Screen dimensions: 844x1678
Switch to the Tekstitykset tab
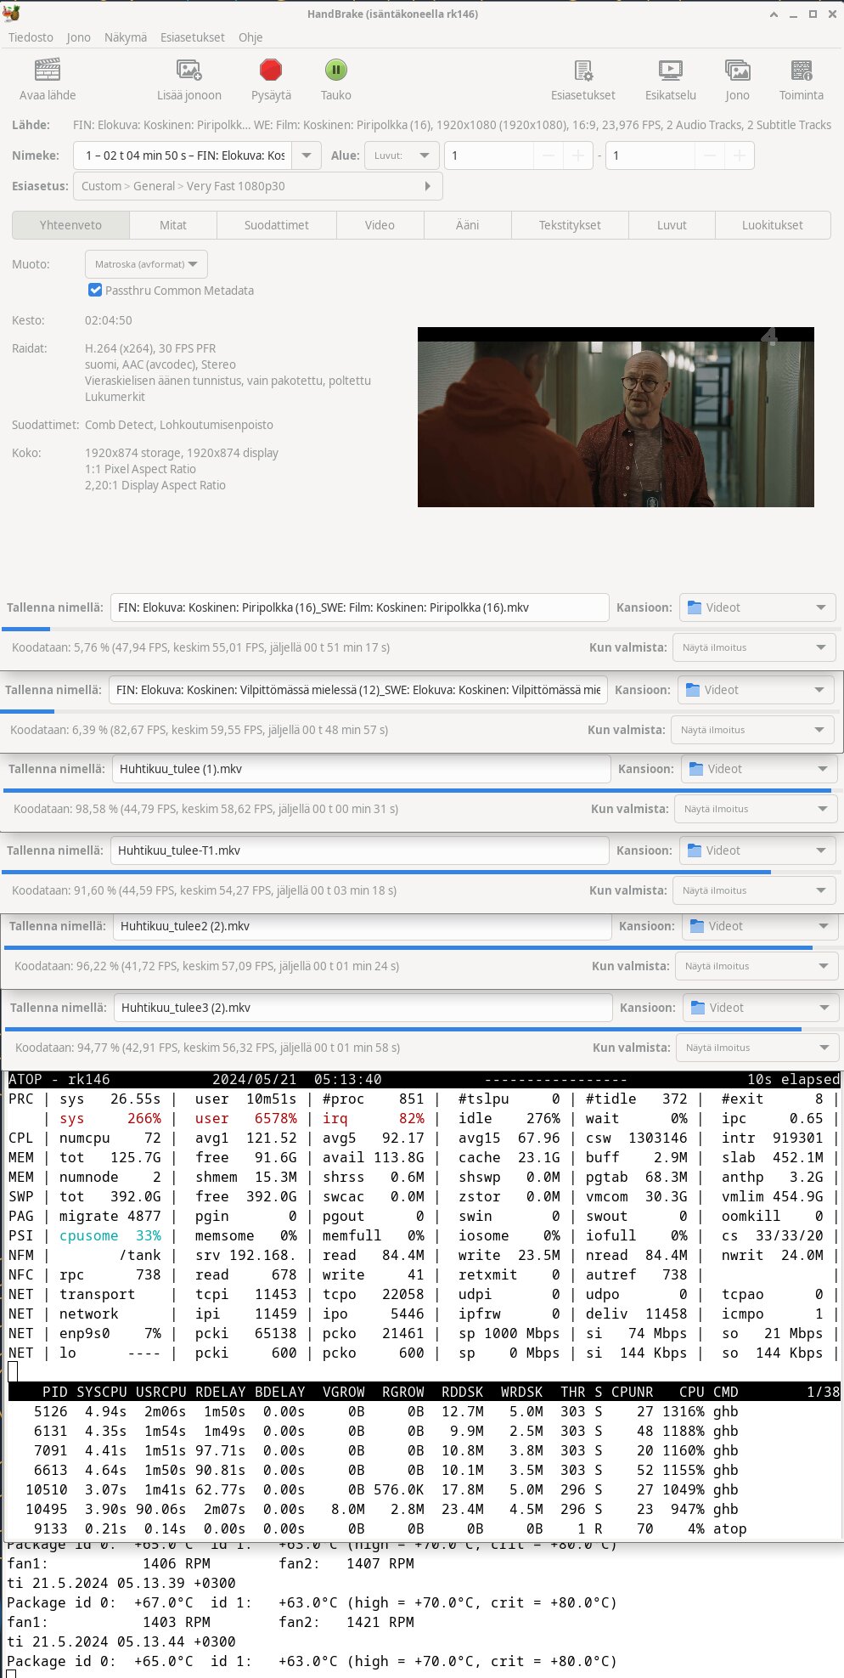(x=570, y=225)
